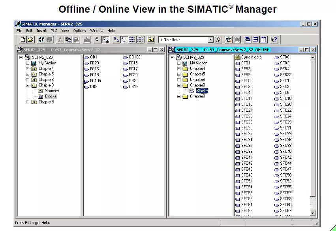Screen dimensions: 336x231
Task: Click scroll down arrow in ONLINE block list
Action: point(313,213)
